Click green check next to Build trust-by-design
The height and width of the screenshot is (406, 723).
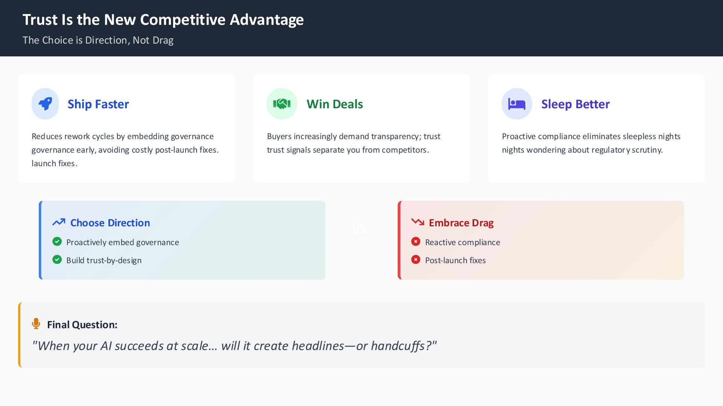(57, 260)
